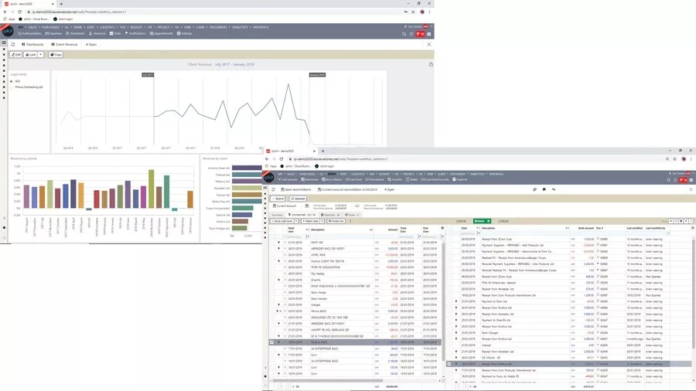Close the Client Revenue dashboard panel
This screenshot has width=696, height=391.
coord(428,44)
